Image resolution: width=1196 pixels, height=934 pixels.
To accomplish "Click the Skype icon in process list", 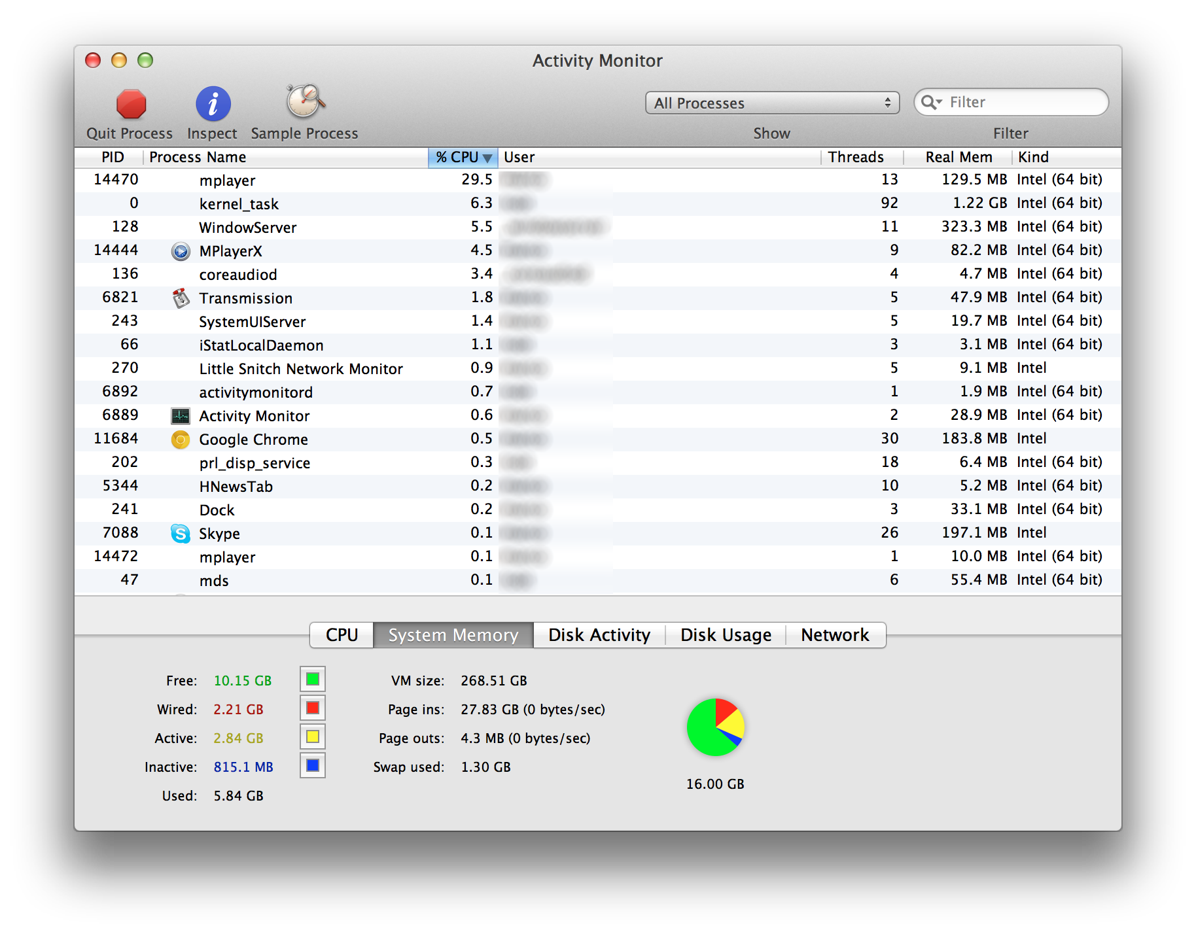I will click(x=181, y=534).
